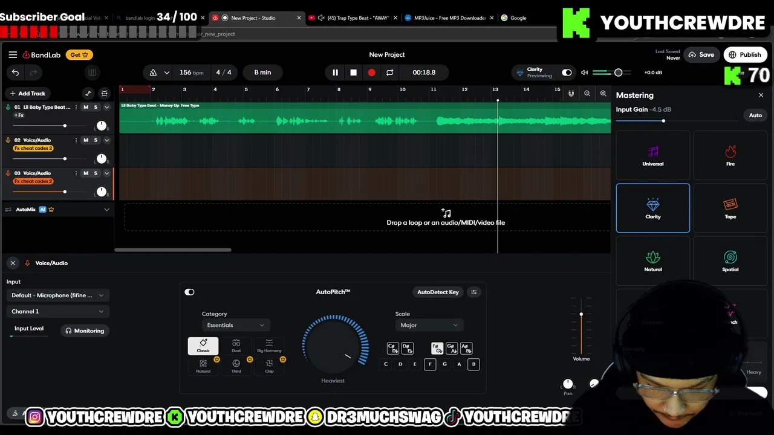Select the Fire mastering preset
The height and width of the screenshot is (435, 774).
click(x=730, y=155)
